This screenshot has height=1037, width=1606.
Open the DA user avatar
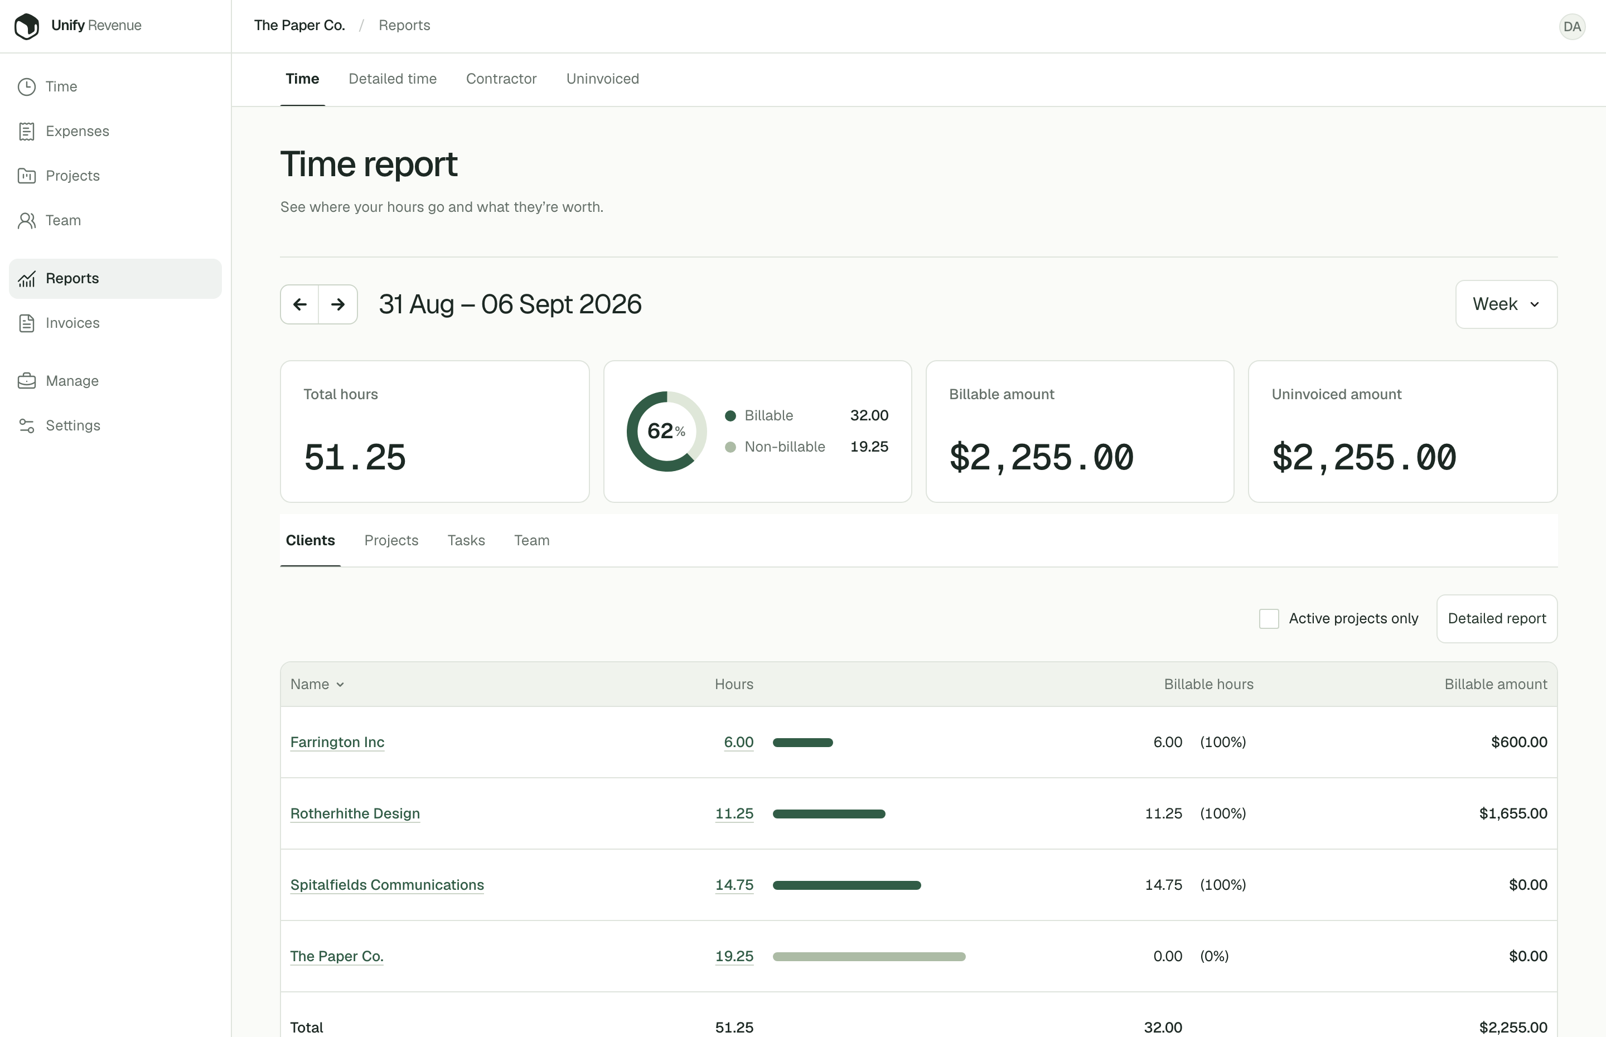[x=1571, y=26]
